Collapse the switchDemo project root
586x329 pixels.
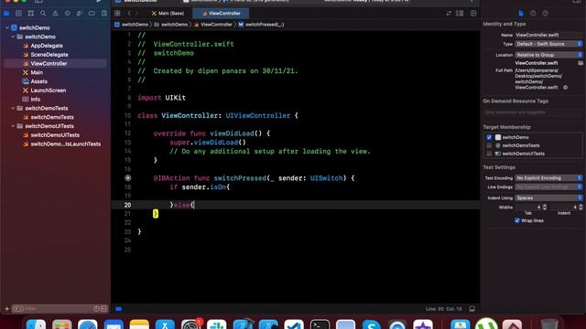[x=7, y=27]
